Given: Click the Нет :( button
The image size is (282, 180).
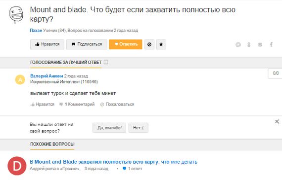Looking at the screenshot, I should click(x=139, y=128).
